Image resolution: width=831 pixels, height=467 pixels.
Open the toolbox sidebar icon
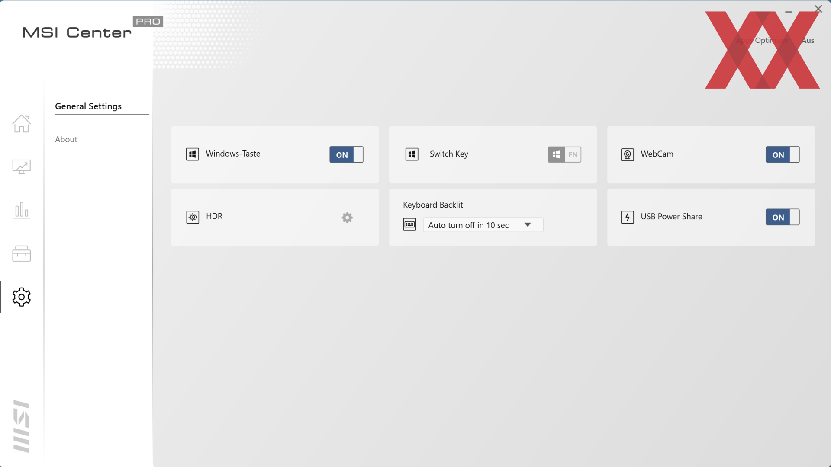(21, 253)
